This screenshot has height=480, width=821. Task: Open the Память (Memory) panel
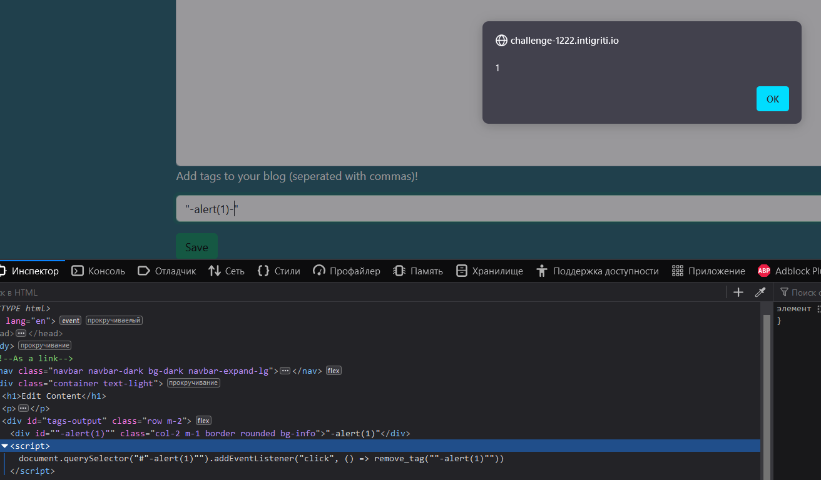(418, 271)
